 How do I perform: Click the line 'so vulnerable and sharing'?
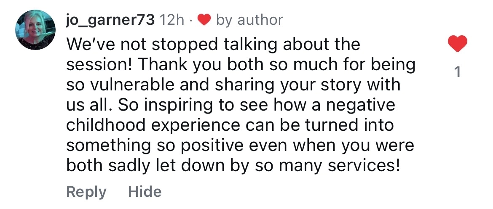[233, 85]
